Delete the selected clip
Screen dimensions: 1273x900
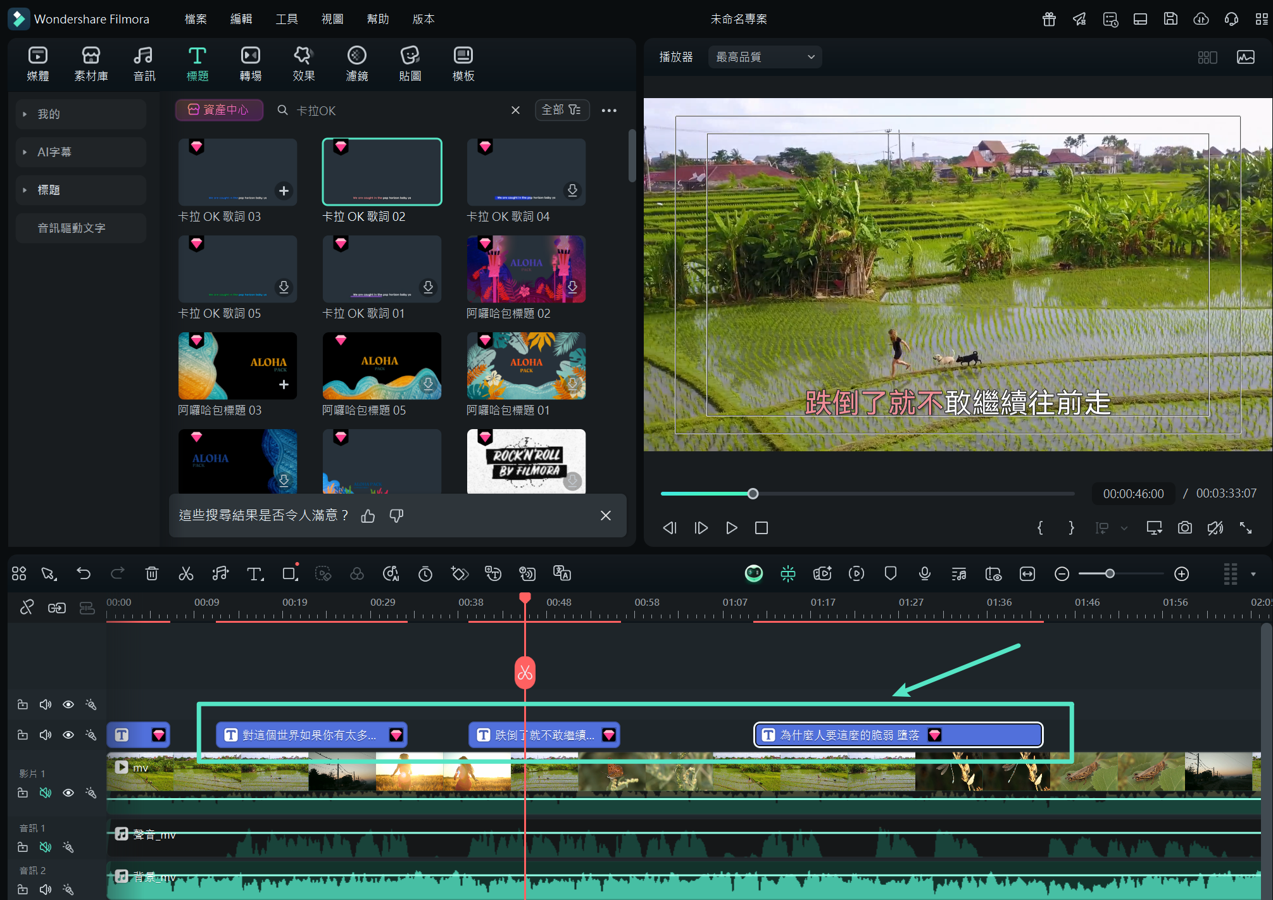coord(152,574)
